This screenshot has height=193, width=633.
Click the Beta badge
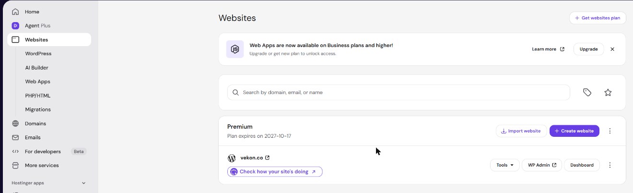79,151
